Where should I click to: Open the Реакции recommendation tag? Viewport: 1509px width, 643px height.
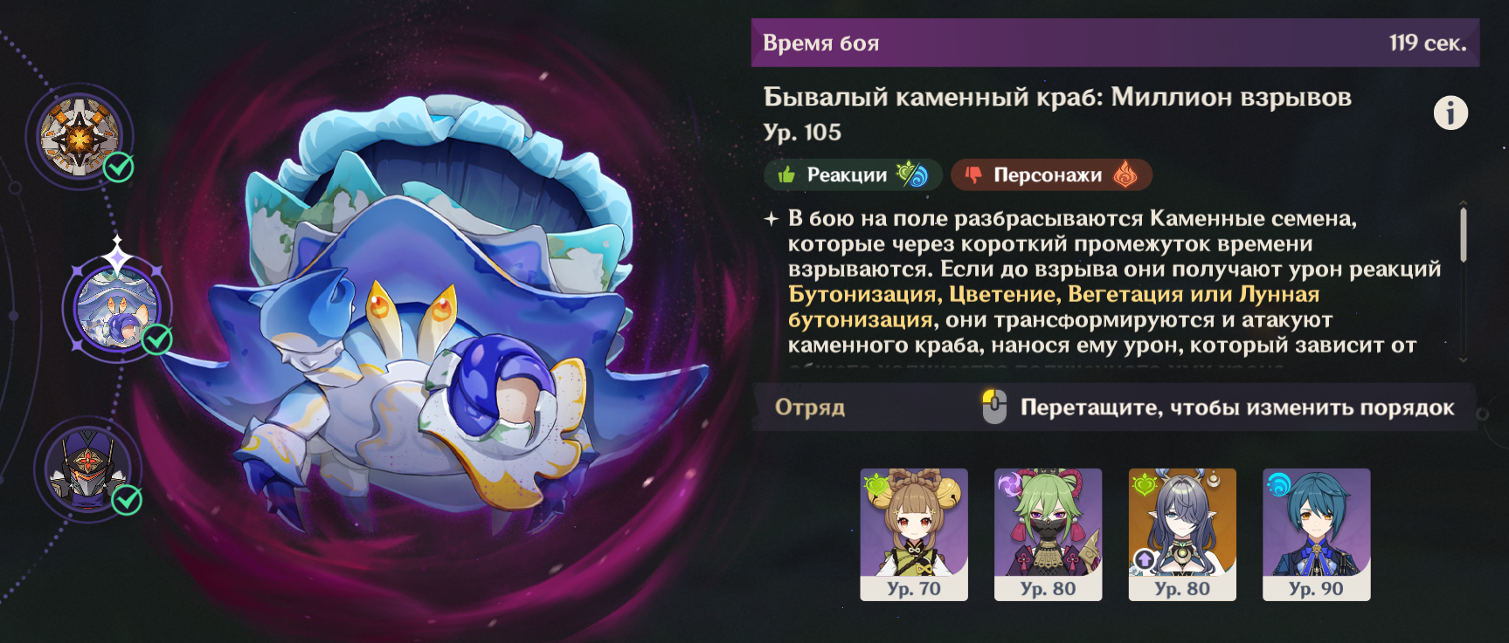[853, 174]
